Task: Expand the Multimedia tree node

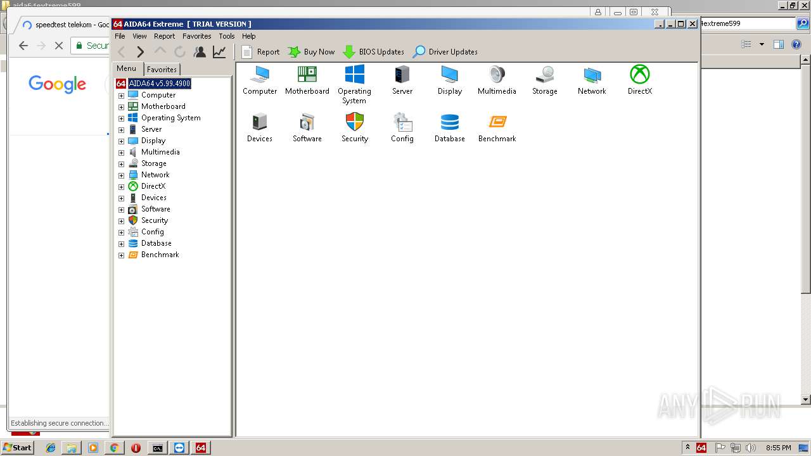Action: pyautogui.click(x=122, y=153)
